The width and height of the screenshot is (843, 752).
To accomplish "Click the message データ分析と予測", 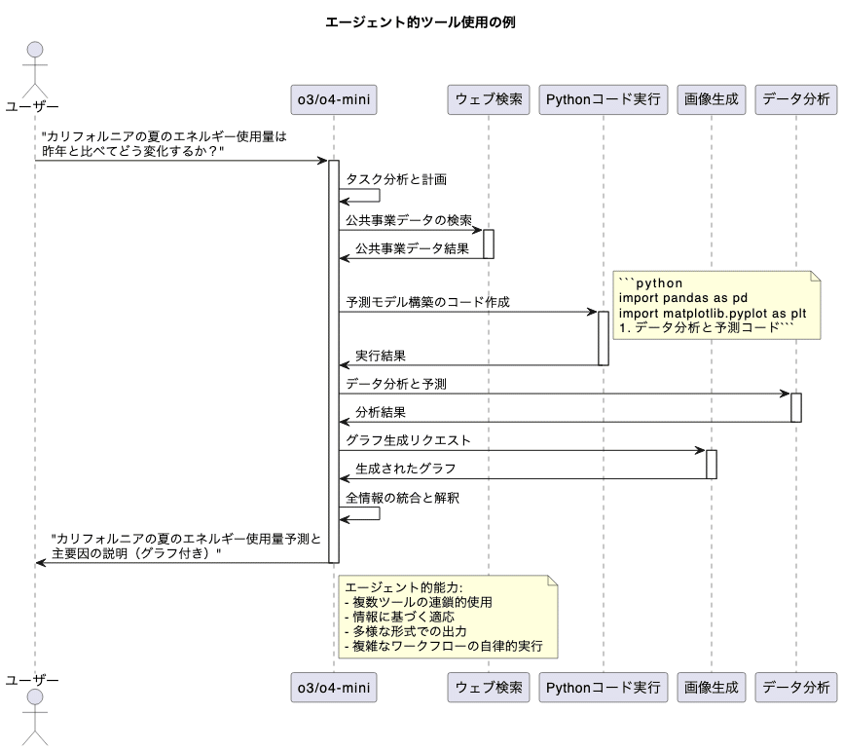I will [x=396, y=384].
